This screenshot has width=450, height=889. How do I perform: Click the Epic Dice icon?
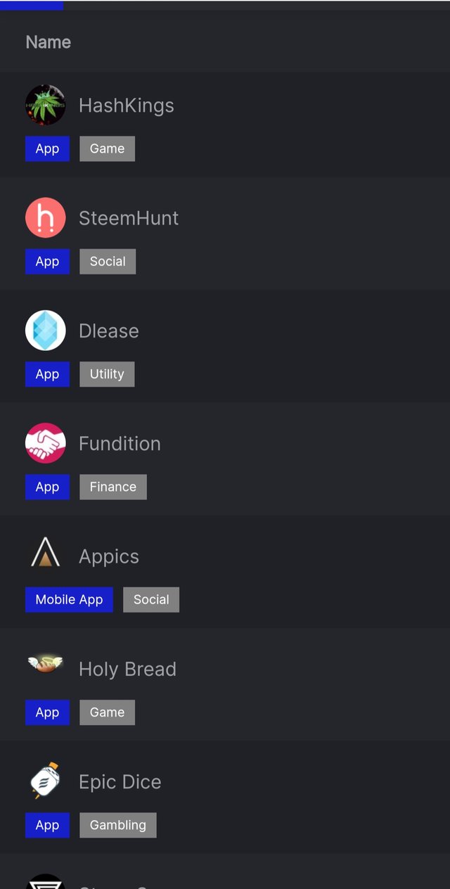point(46,781)
